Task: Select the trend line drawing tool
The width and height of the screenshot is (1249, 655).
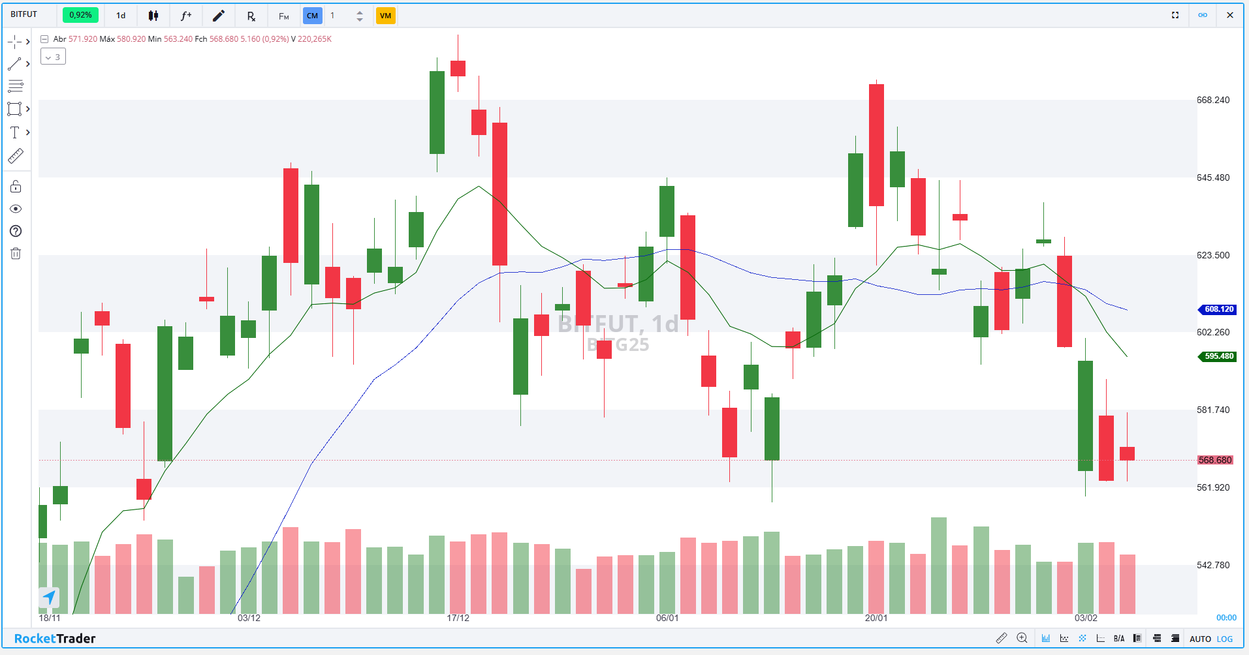Action: click(14, 64)
